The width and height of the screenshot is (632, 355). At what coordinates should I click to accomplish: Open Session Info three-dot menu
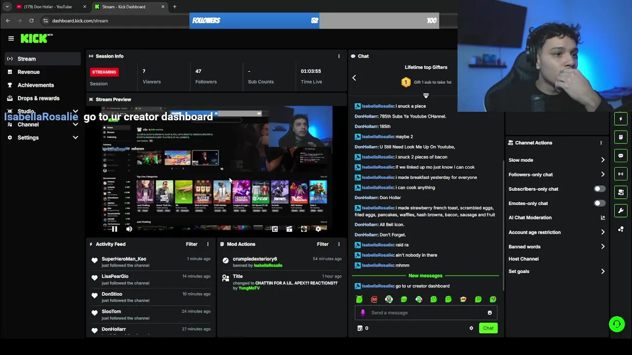(339, 56)
